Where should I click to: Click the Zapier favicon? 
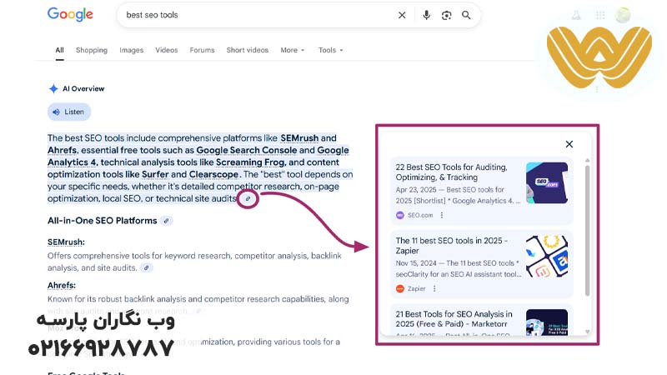(x=400, y=288)
